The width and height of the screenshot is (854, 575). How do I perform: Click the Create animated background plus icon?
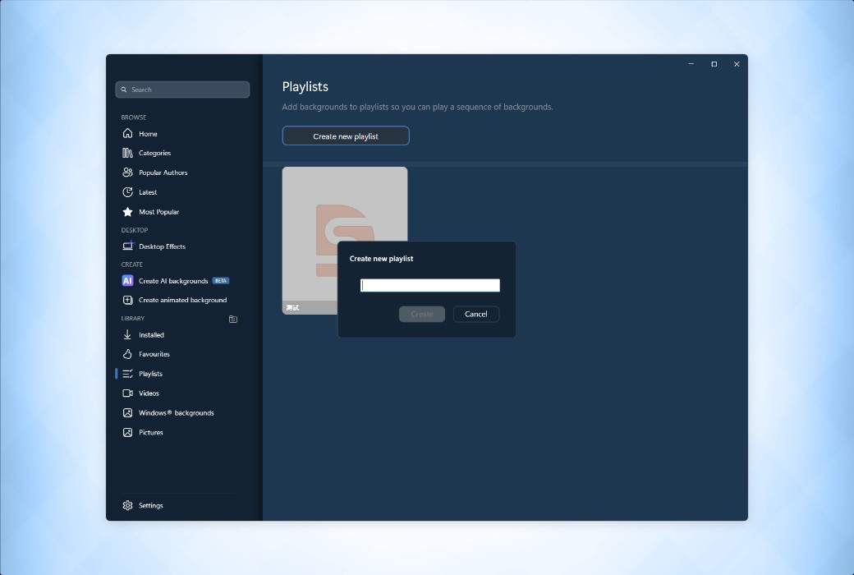(x=127, y=300)
